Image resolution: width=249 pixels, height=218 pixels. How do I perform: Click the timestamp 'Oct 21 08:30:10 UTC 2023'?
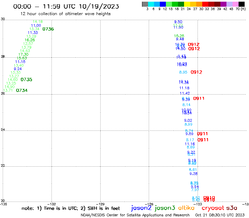[220, 215]
